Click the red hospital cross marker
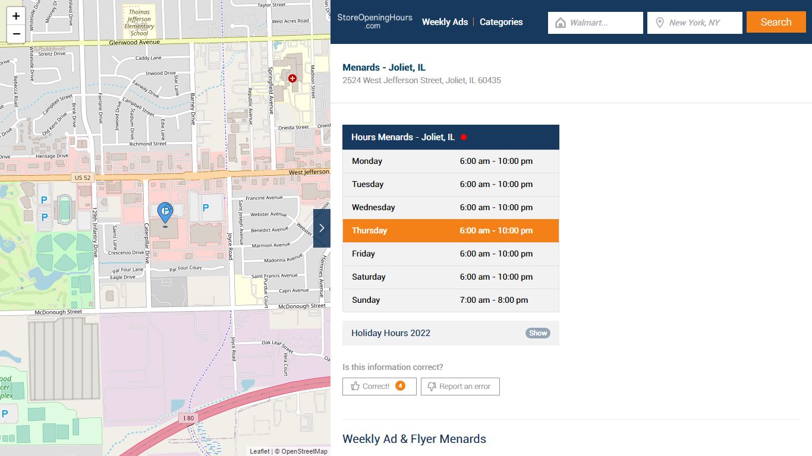 coord(292,78)
